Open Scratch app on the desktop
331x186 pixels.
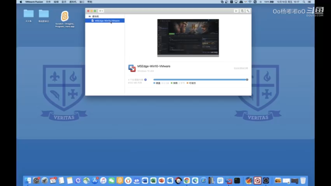[65, 19]
